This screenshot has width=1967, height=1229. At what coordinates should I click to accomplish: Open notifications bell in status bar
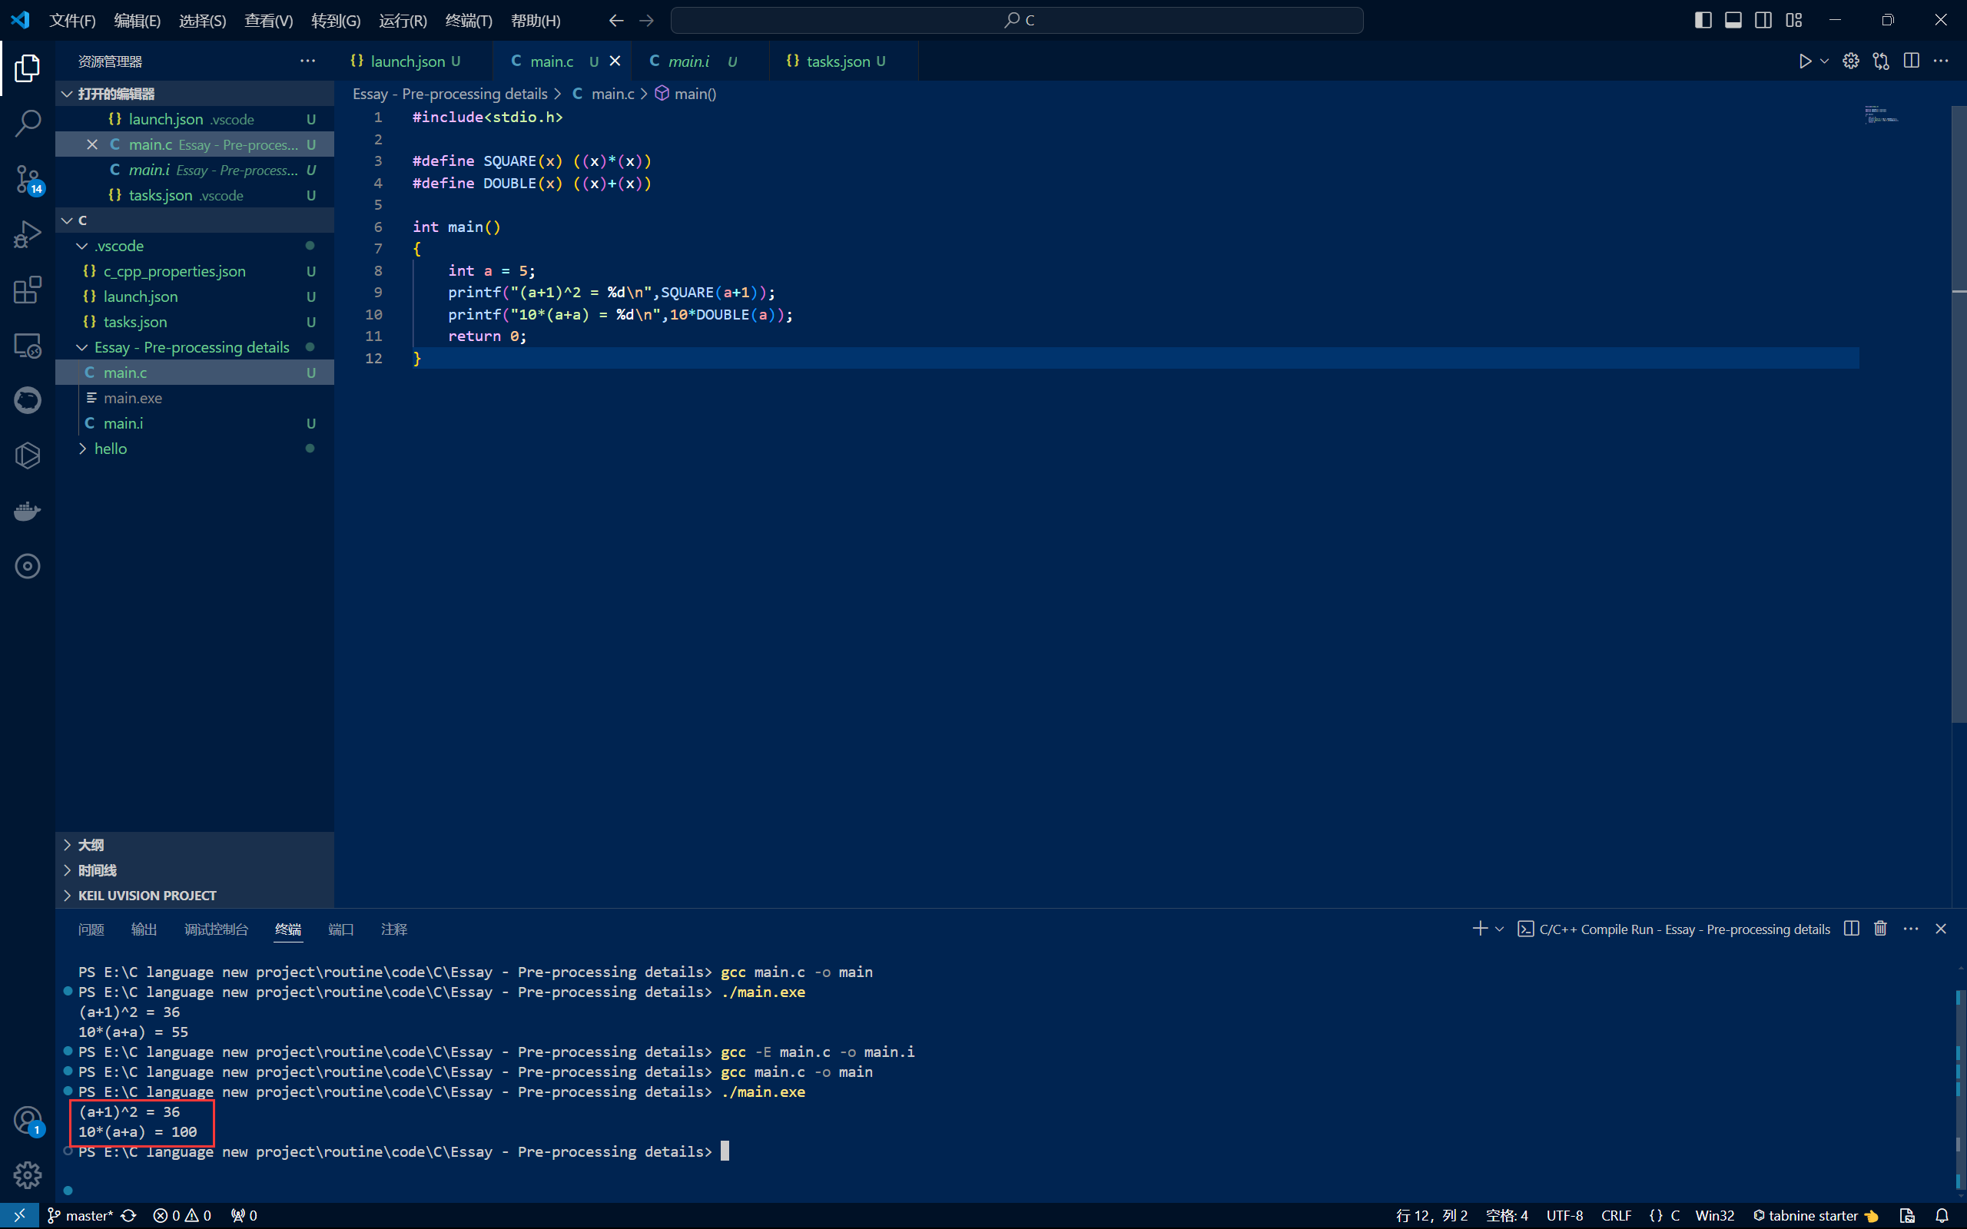(x=1942, y=1215)
